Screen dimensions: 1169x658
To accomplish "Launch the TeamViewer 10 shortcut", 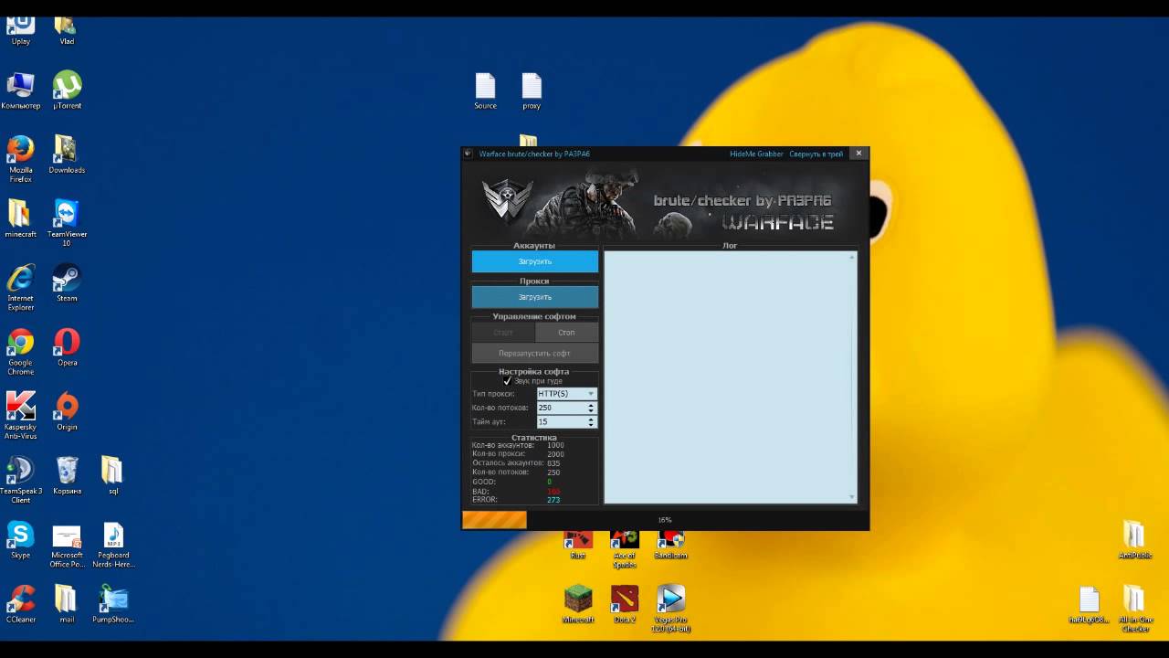I will click(67, 223).
